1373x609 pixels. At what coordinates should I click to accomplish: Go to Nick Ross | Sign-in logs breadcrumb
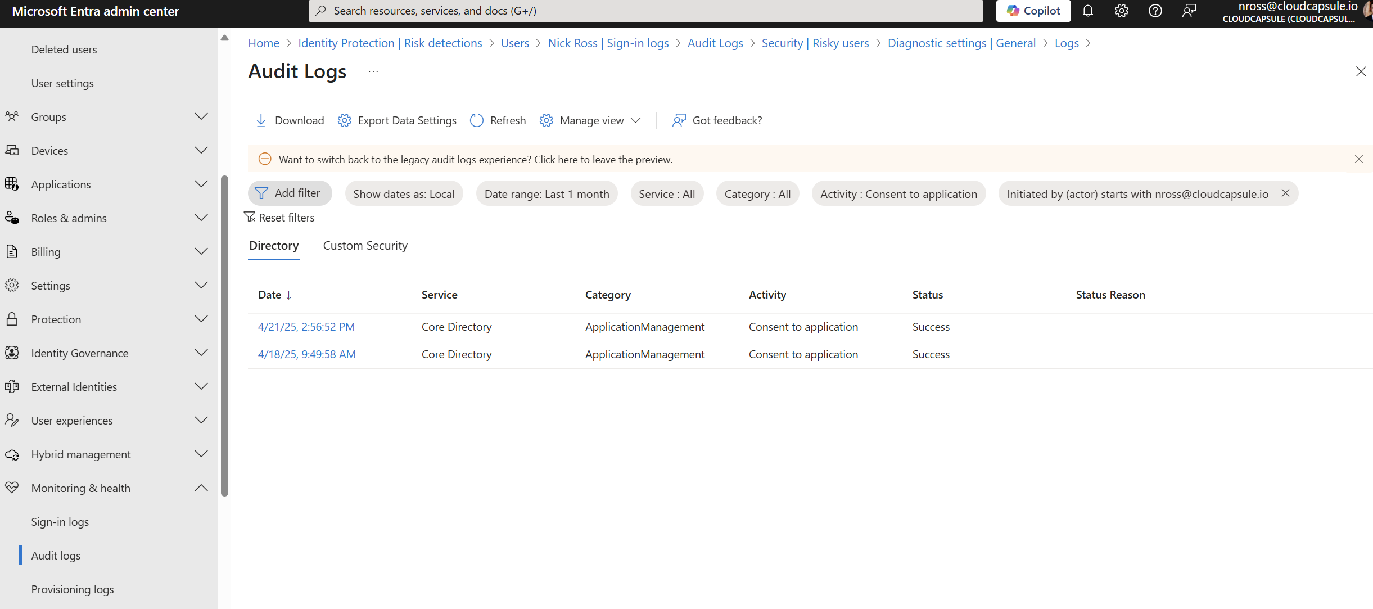click(x=608, y=43)
